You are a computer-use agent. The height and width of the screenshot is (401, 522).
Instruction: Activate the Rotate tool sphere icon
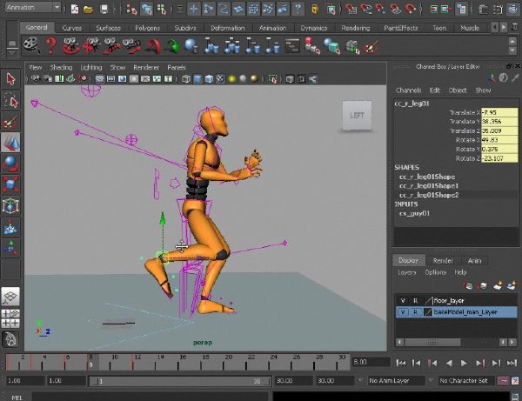10,164
